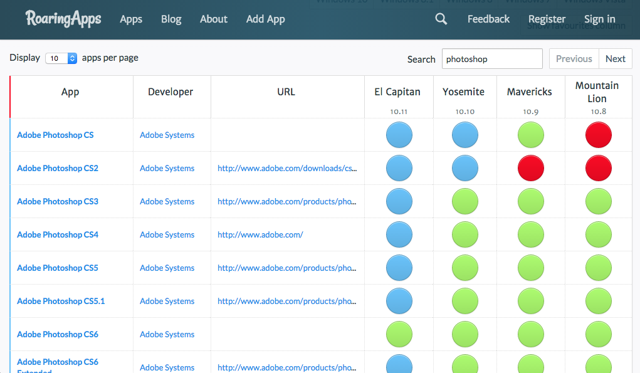Sort table by the App column header
Image resolution: width=640 pixels, height=373 pixels.
(70, 97)
